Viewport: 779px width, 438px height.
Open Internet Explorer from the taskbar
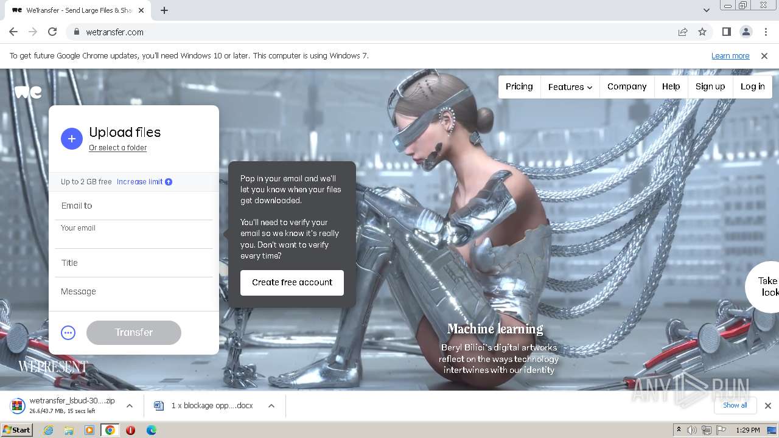tap(49, 430)
